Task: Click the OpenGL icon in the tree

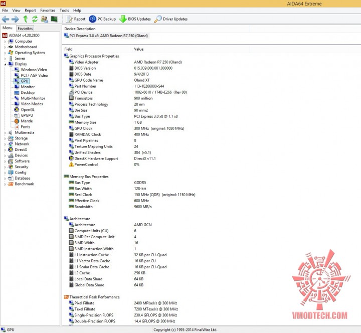Action: (17, 110)
